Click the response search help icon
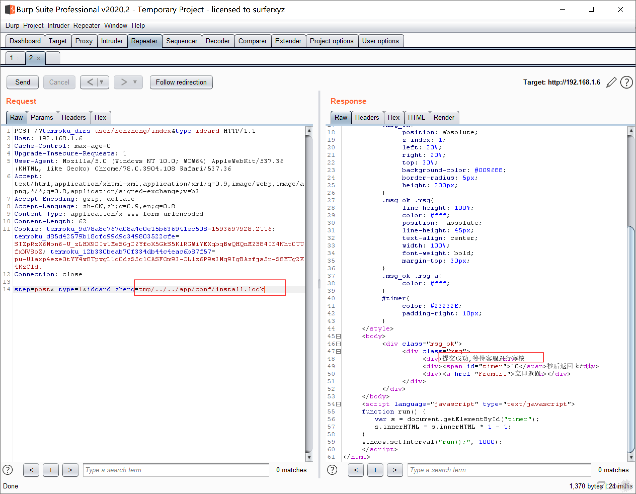636x494 pixels. click(x=332, y=470)
